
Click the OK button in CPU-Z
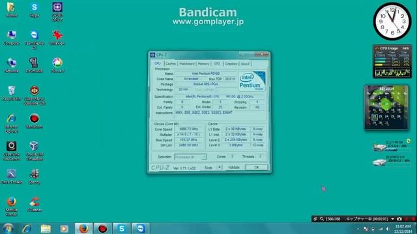(x=257, y=168)
